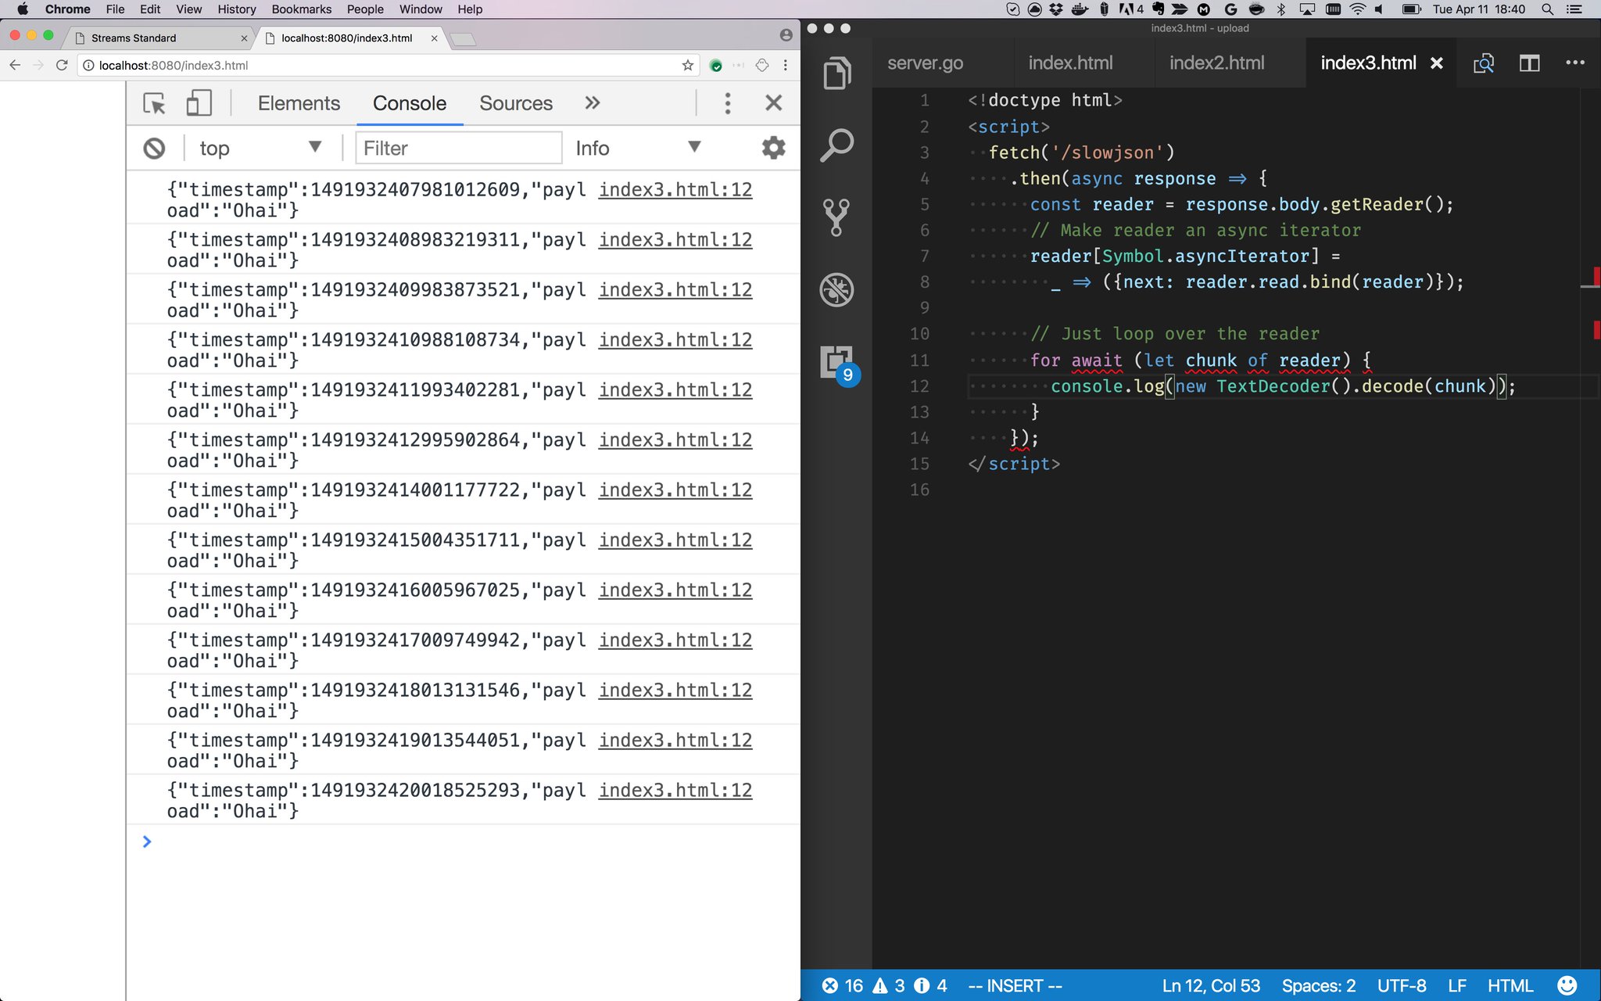
Task: Close the localhost:8080/index3.html browser tab
Action: 435,38
